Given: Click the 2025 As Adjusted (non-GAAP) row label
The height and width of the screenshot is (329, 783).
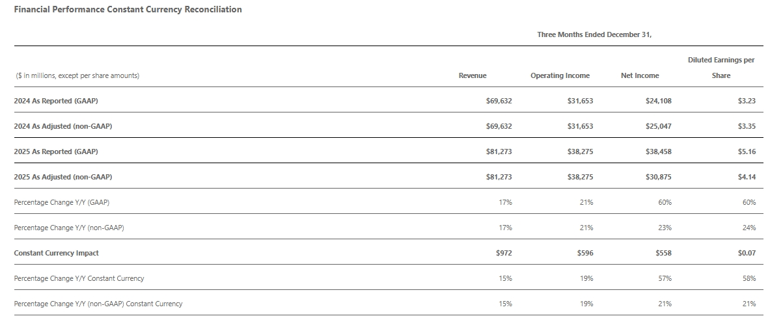Looking at the screenshot, I should [x=62, y=177].
